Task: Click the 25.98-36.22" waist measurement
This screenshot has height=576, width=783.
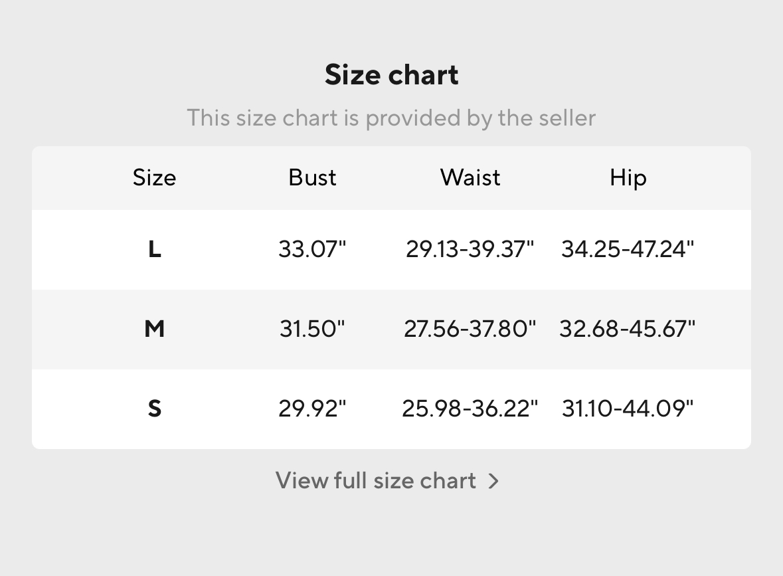Action: point(470,408)
